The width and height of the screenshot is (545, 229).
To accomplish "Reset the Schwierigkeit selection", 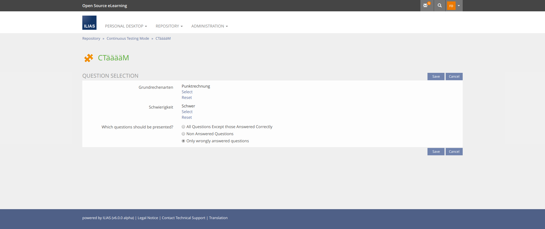I will click(x=187, y=117).
